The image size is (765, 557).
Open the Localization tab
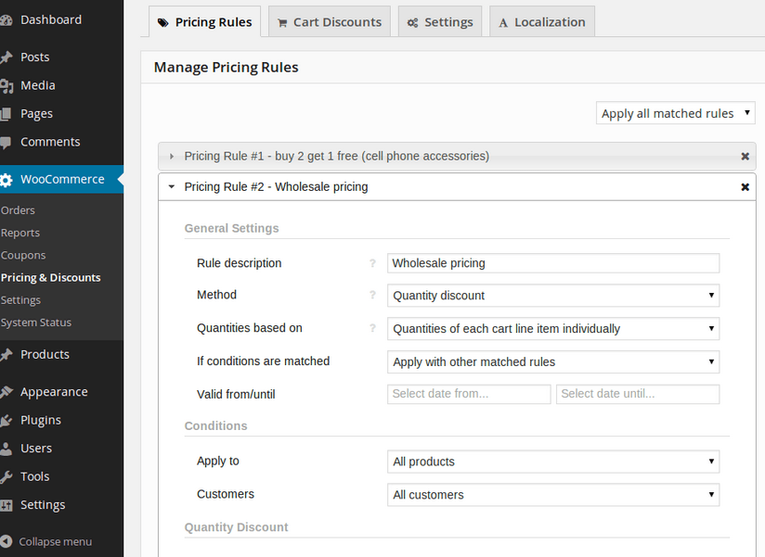tap(542, 22)
